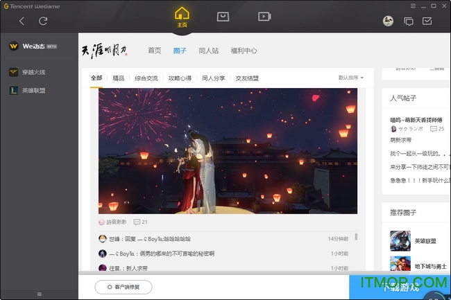The image size is (451, 300).
Task: Open 英雄联盟 recommended circle name
Action: (x=425, y=241)
